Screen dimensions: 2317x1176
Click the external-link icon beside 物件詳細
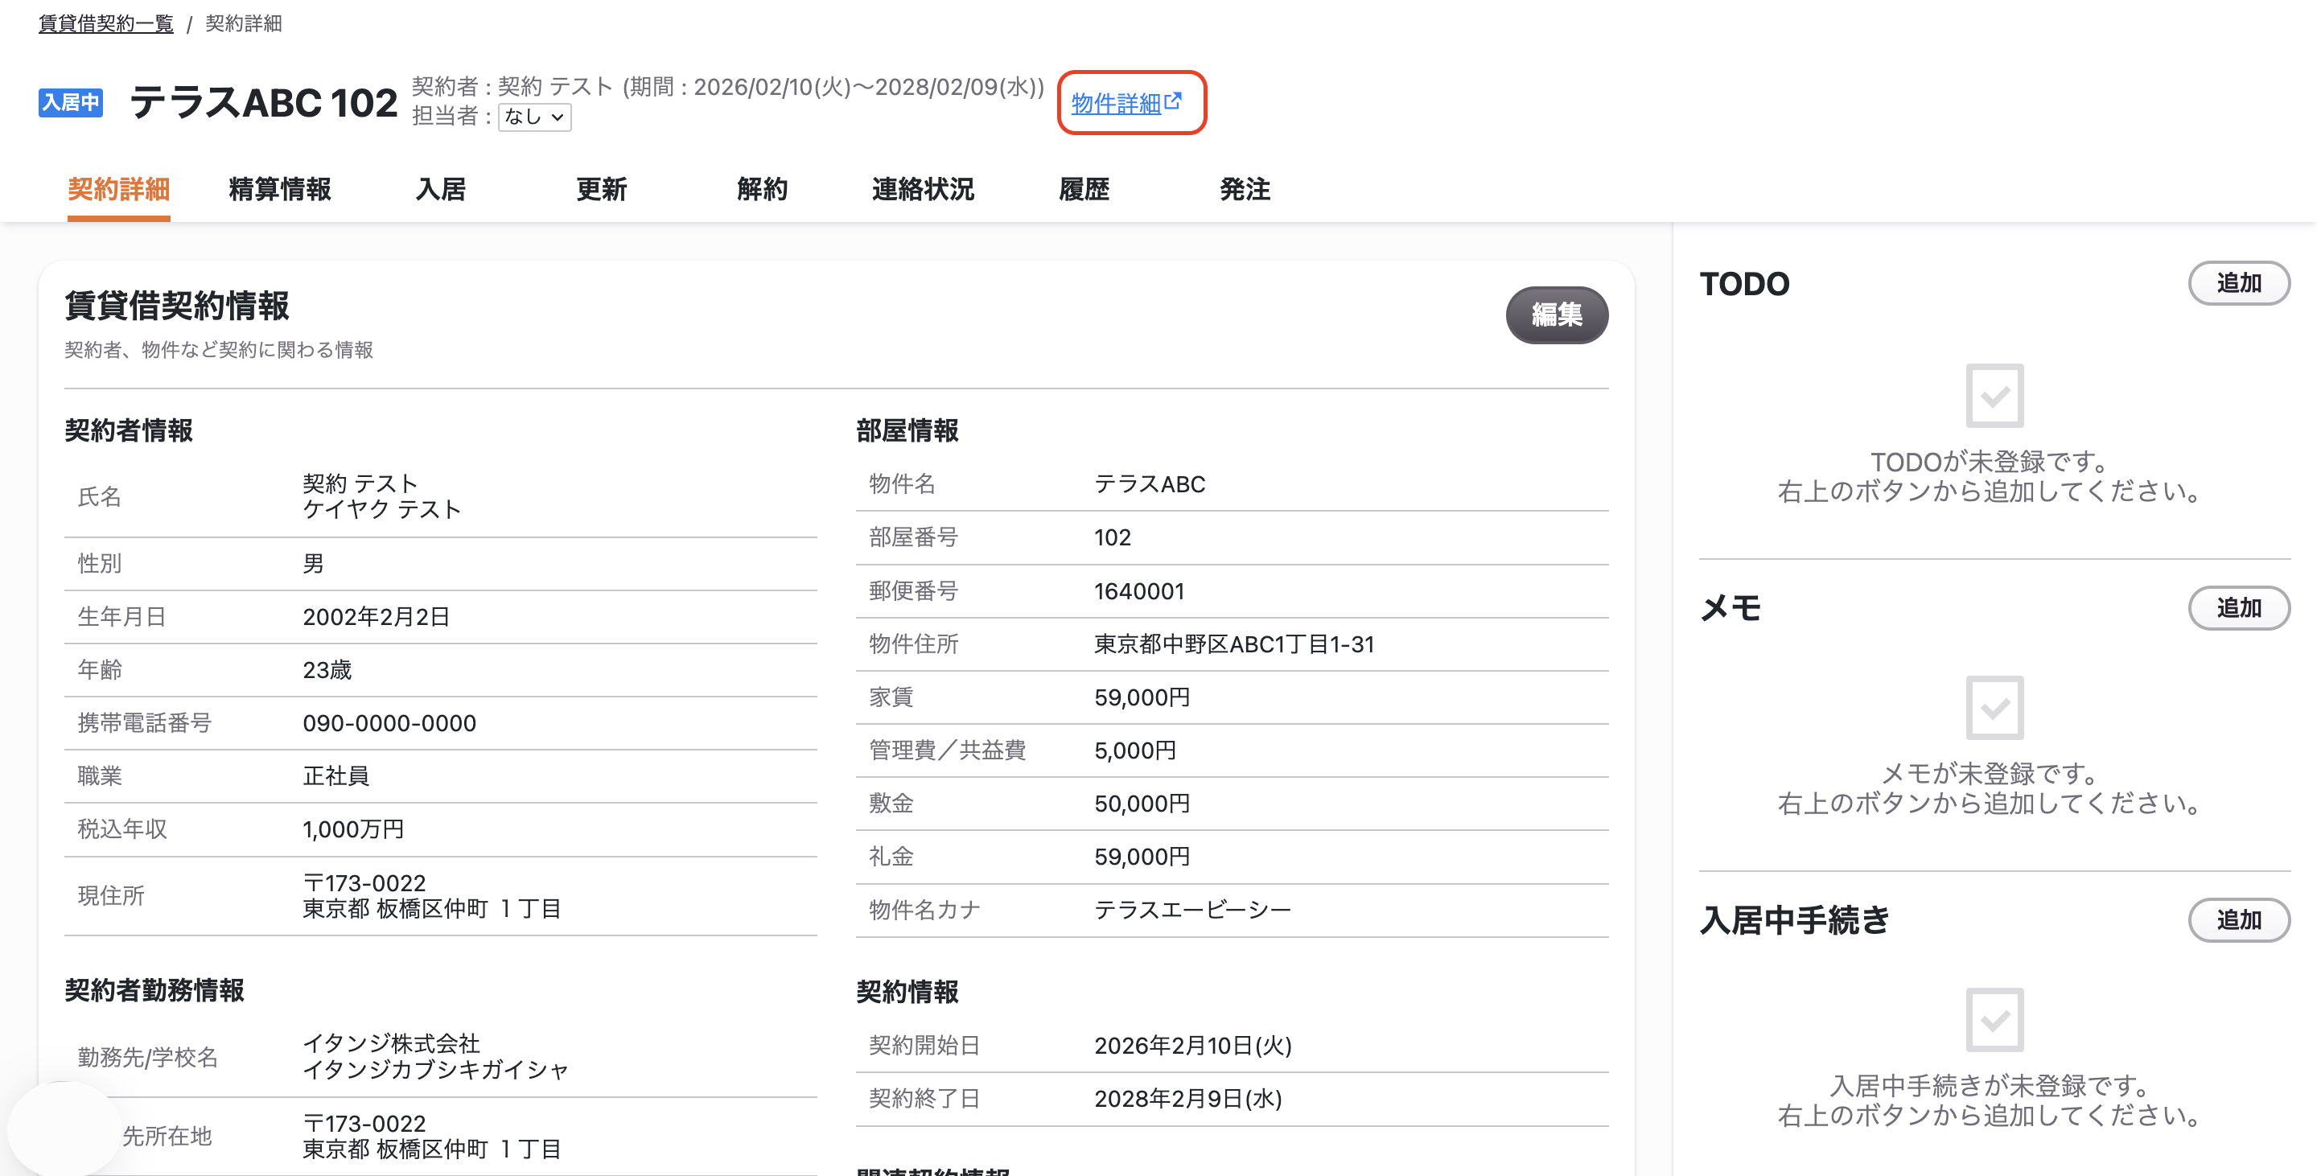click(x=1173, y=101)
